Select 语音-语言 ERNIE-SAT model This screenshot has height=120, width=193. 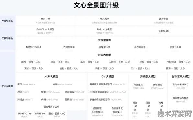click(148, 109)
